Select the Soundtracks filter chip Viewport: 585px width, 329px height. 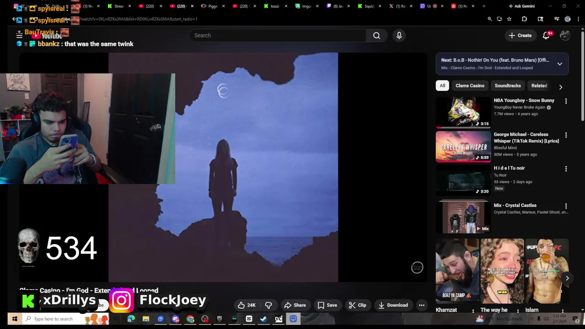tap(508, 86)
